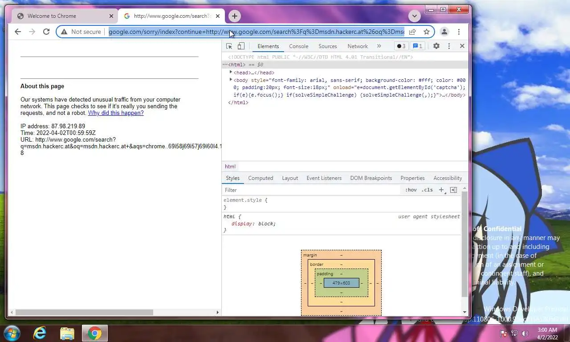Toggle the :hov element state button
This screenshot has width=570, height=342.
tap(411, 190)
